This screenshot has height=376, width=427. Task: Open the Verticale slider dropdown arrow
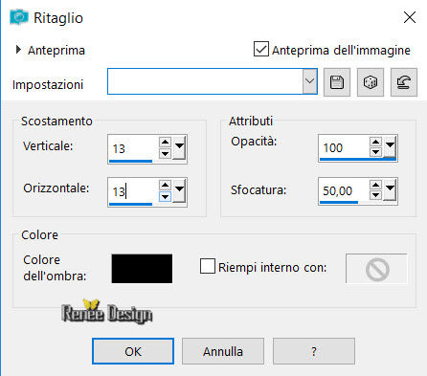tap(179, 148)
